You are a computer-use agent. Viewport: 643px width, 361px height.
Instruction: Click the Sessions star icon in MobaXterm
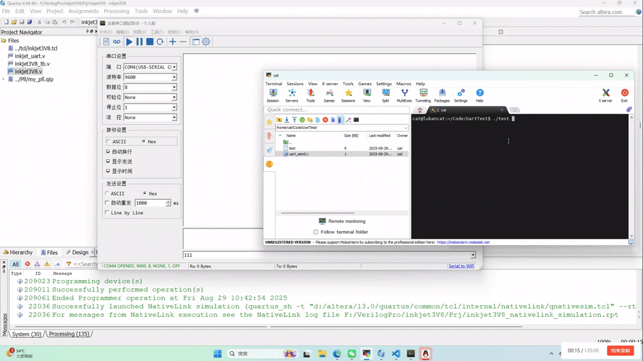(348, 96)
